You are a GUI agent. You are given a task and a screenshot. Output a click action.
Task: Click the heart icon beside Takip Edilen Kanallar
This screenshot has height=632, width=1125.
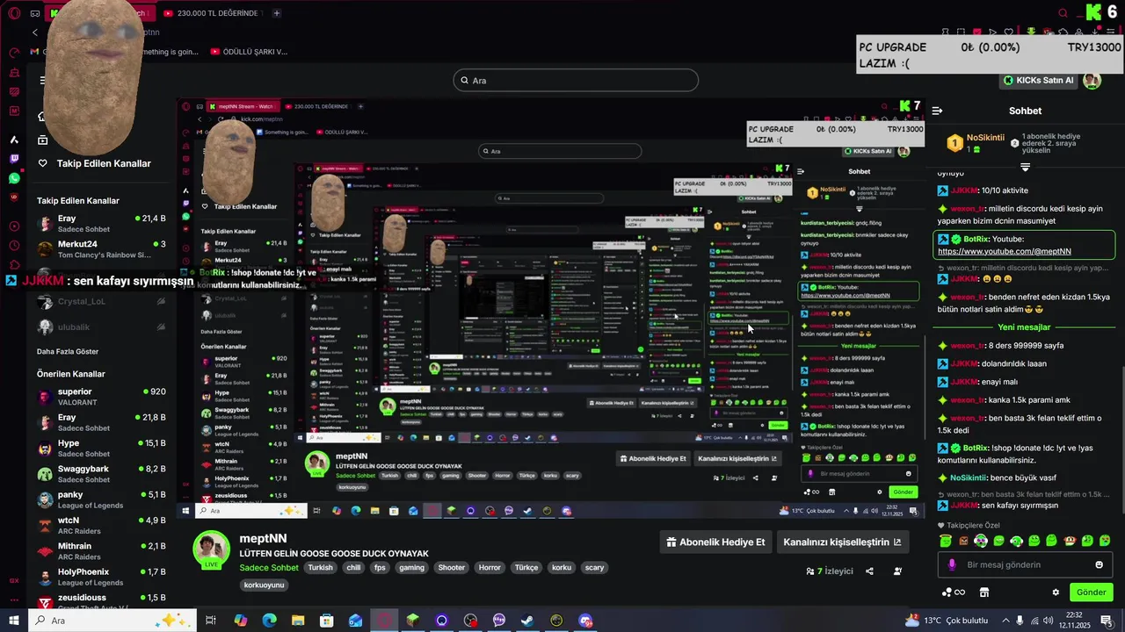point(42,163)
